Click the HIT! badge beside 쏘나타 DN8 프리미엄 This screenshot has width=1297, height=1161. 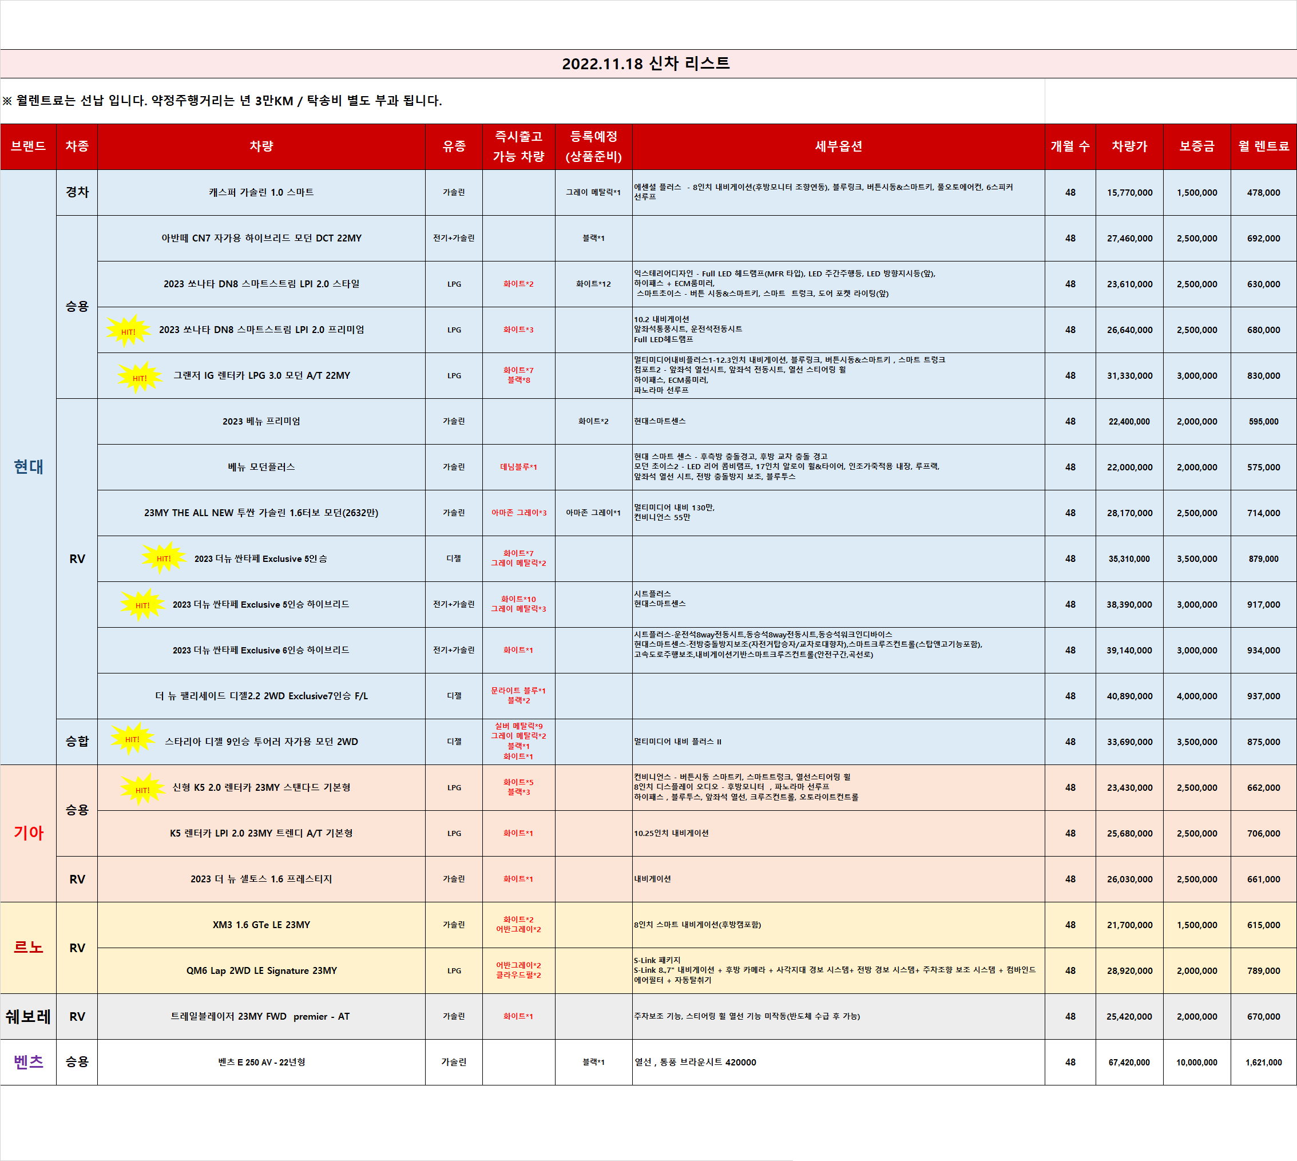[x=128, y=330]
